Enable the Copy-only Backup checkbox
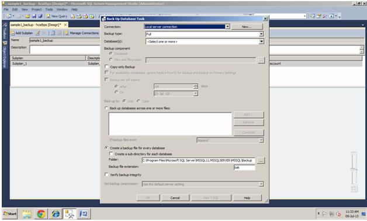Image resolution: width=367 pixels, height=221 pixels. pyautogui.click(x=106, y=67)
